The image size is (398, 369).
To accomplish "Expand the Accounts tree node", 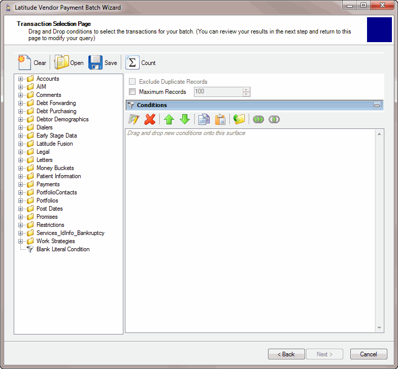I will coord(20,79).
